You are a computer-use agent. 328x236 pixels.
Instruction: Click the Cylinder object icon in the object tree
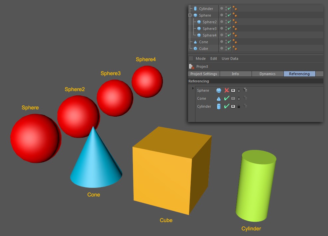tap(195, 9)
